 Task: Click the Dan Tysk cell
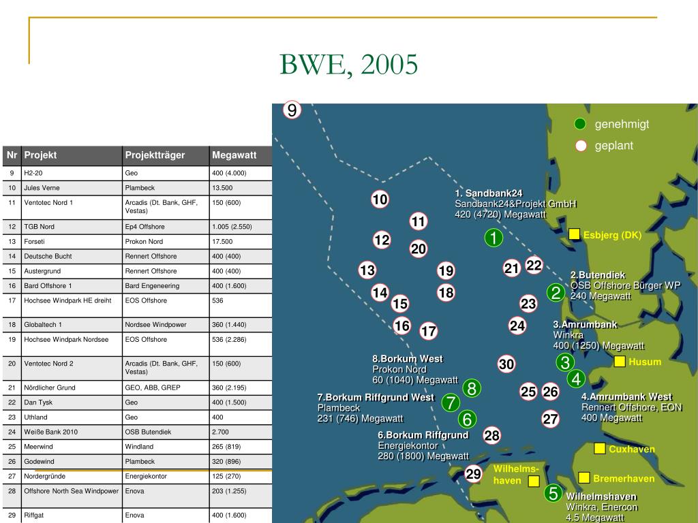coord(72,402)
